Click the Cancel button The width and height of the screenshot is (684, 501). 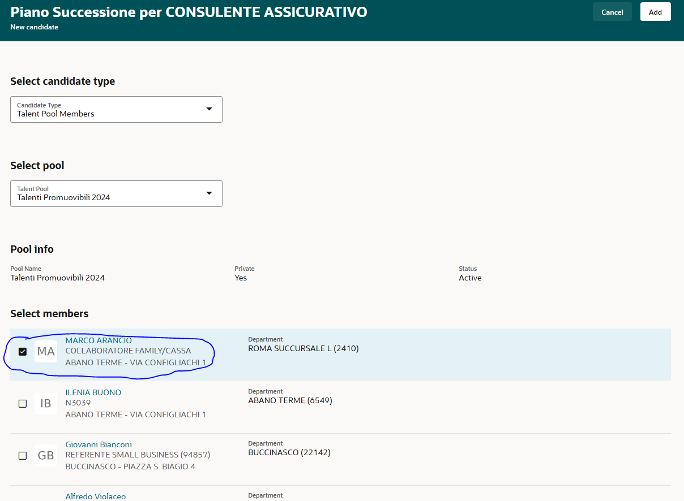coord(612,11)
